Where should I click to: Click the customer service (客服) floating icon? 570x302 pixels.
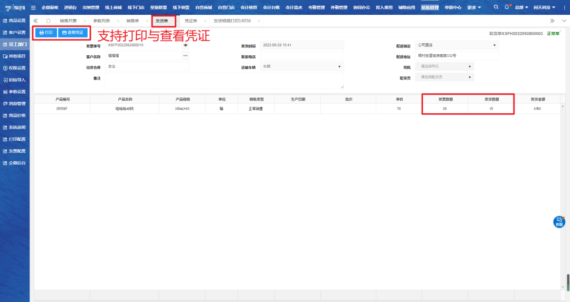point(559,222)
